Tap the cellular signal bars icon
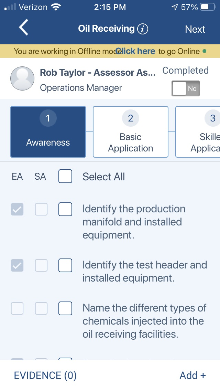Viewport: 220px width, 391px height. (10, 7)
